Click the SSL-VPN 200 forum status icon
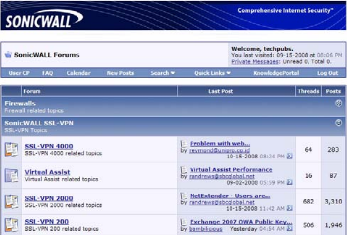 [11, 225]
